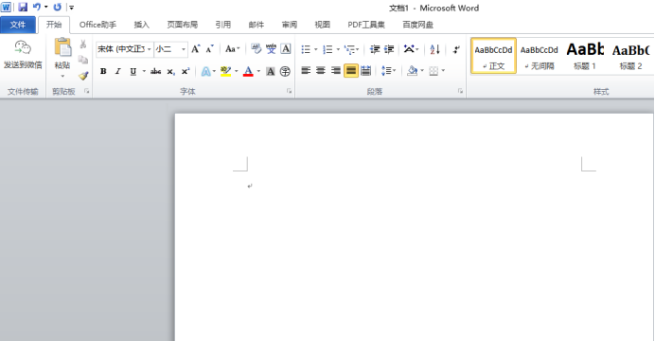Switch to the Office助手 tab

[97, 25]
